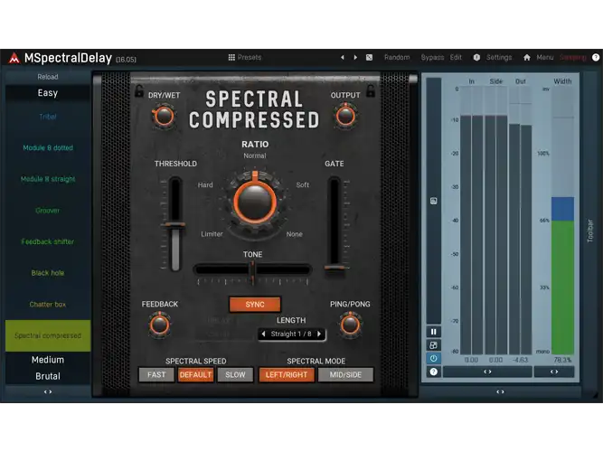Click the width value 78.3%

[x=562, y=360]
